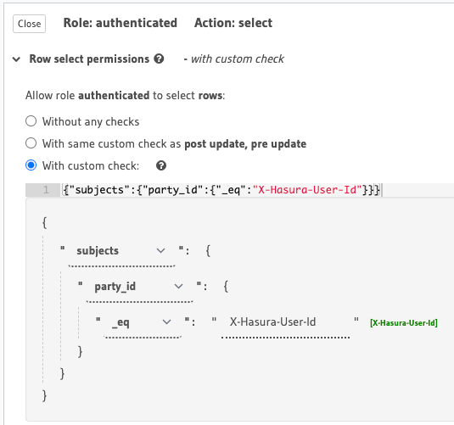The height and width of the screenshot is (425, 454).
Task: Click the red X-Hasura-User-Id string in editor
Action: coord(307,190)
